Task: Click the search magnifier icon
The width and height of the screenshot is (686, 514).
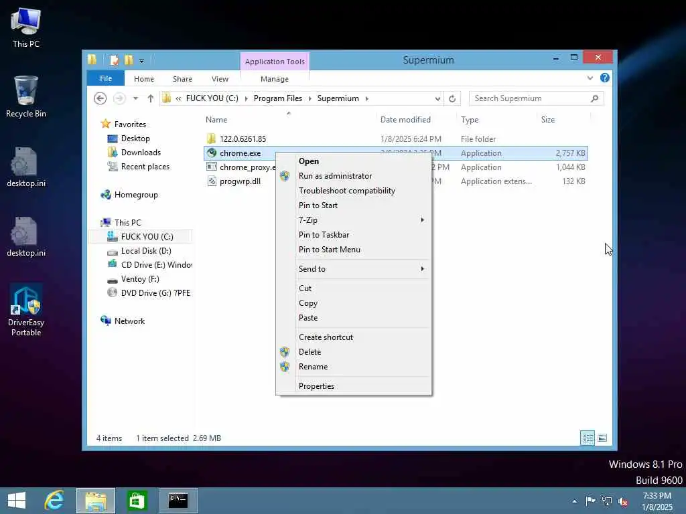Action: pos(595,98)
